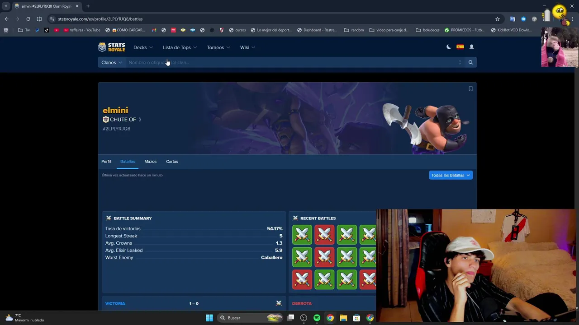Select the Batallas tab
579x325 pixels.
click(128, 162)
